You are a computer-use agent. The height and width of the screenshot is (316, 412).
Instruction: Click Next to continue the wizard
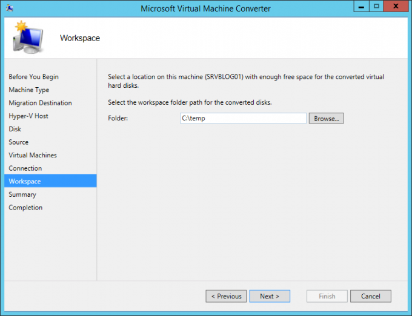(x=270, y=296)
